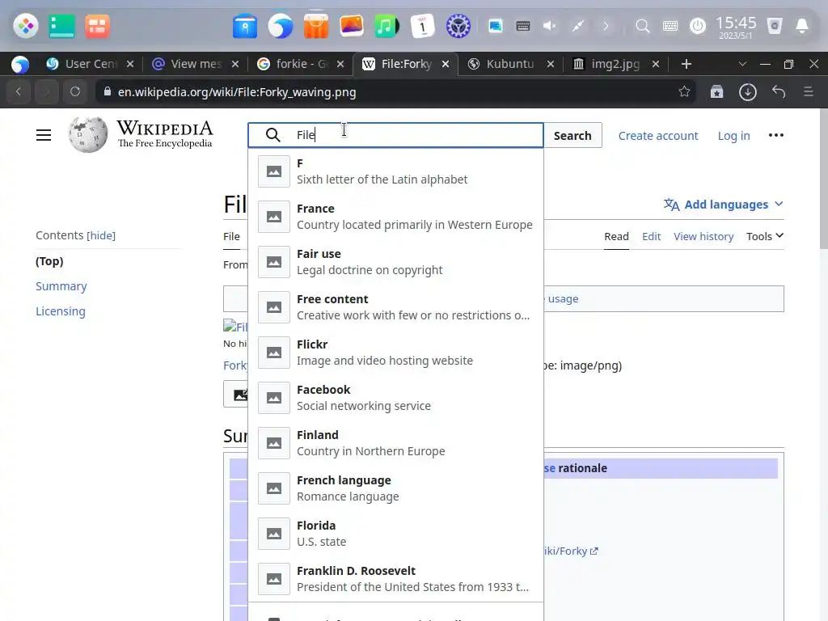Click the volume speaker tray icon
Image resolution: width=828 pixels, height=621 pixels.
pyautogui.click(x=550, y=26)
